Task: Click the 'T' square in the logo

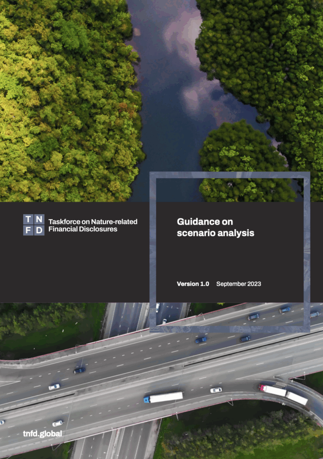Action: tap(28, 220)
